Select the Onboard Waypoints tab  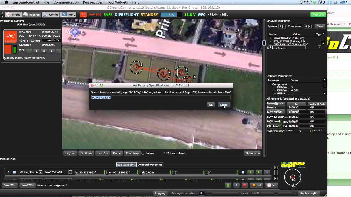[150, 164]
